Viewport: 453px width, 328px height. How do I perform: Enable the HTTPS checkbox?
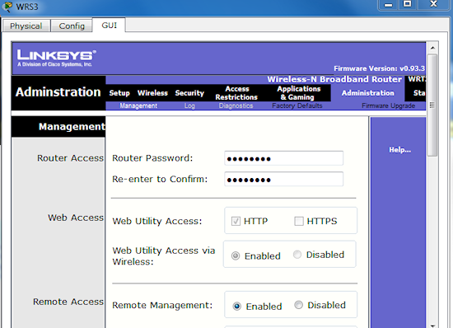point(299,222)
